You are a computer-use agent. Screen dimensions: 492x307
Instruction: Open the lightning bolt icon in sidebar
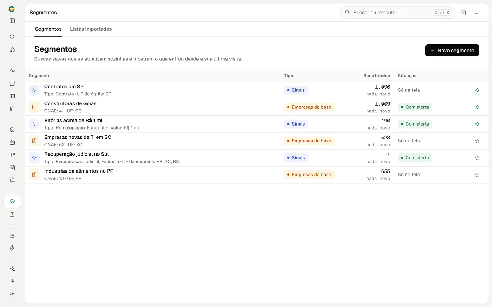(x=12, y=248)
